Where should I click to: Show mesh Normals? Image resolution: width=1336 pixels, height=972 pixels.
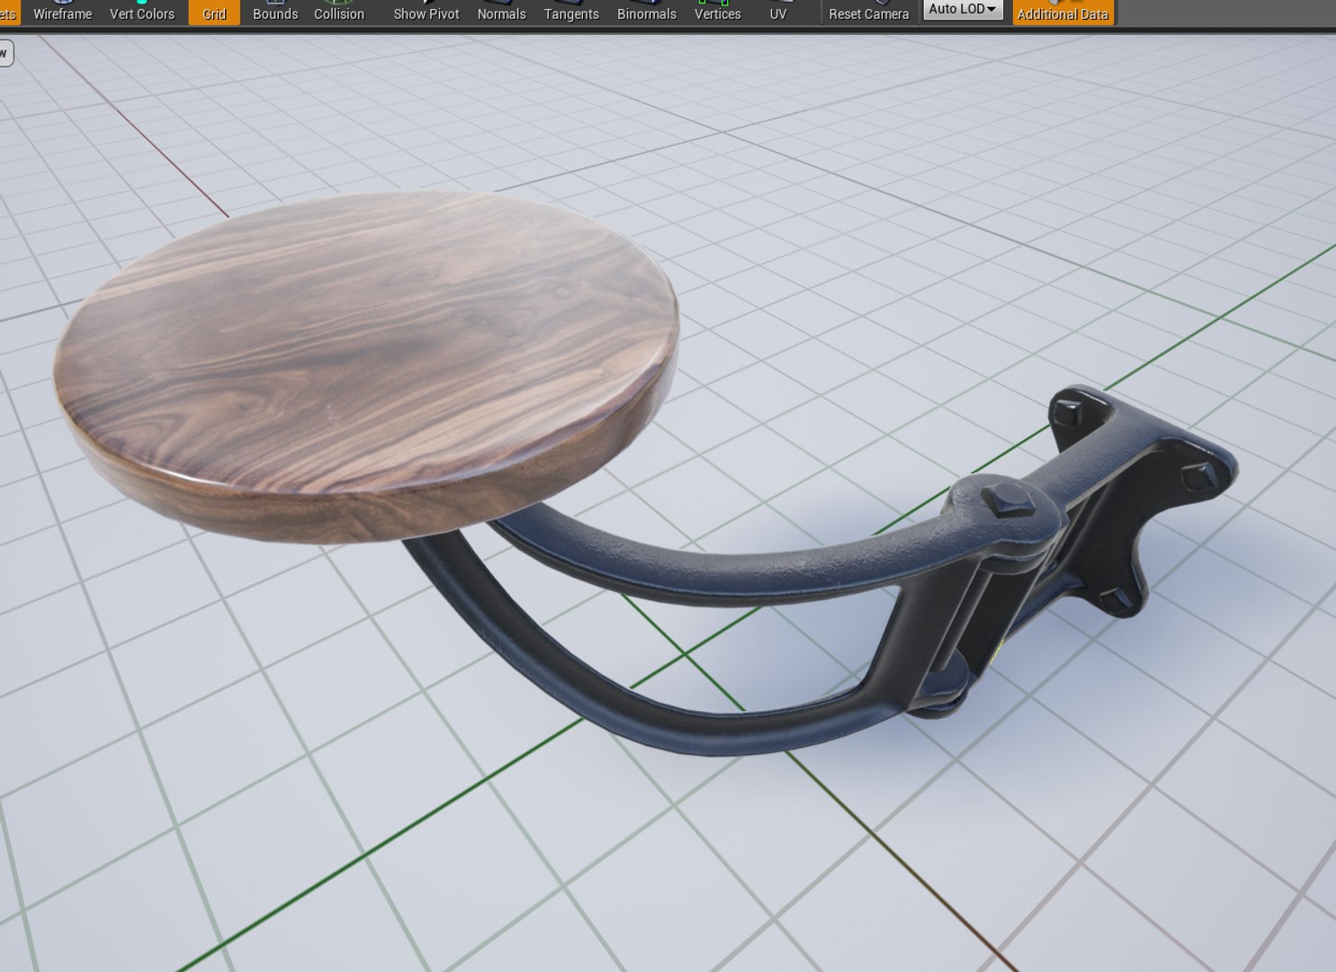(x=501, y=13)
